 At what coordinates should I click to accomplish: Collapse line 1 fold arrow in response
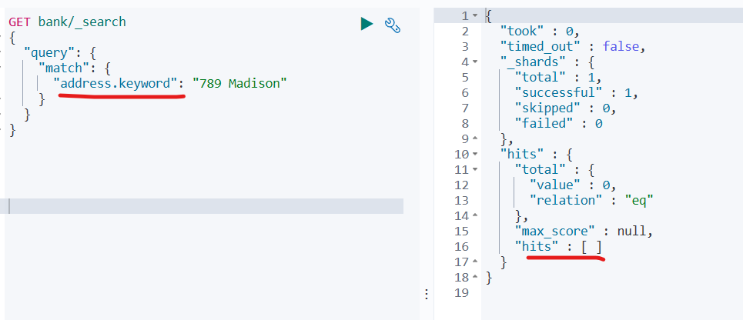(x=475, y=16)
